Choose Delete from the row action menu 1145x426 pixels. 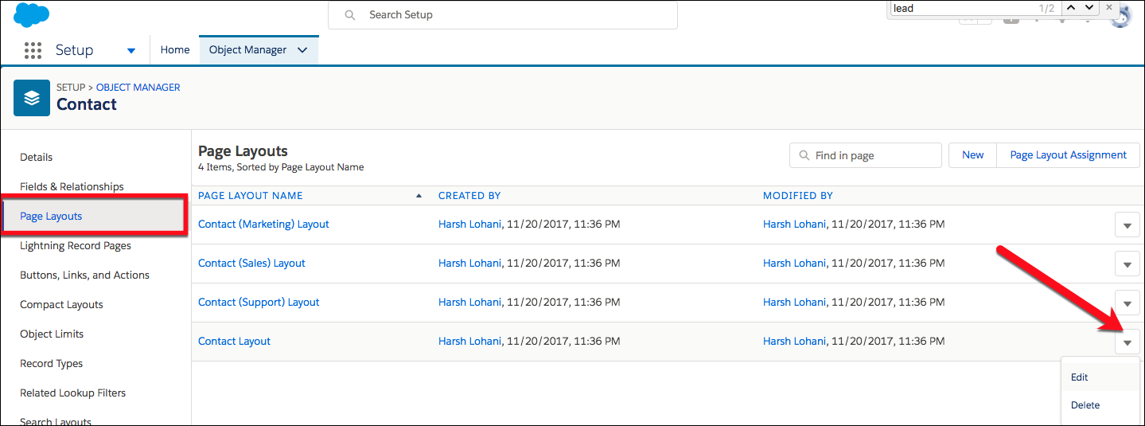click(x=1085, y=405)
